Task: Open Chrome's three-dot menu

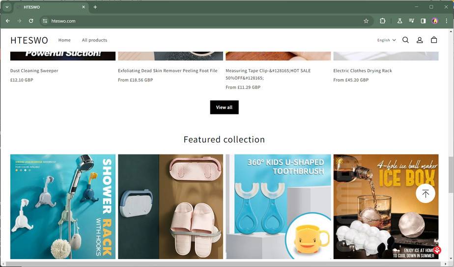Action: [x=446, y=21]
